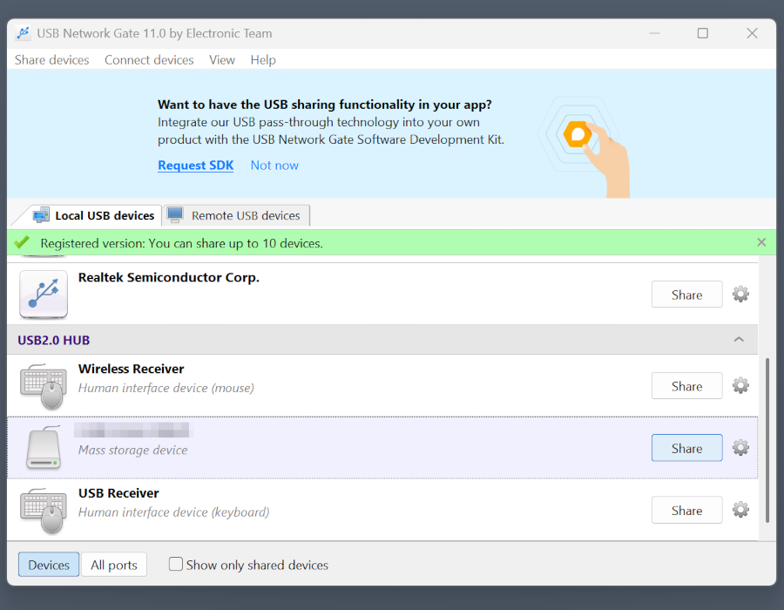Share the Mass storage device
Viewport: 784px width, 610px height.
tap(686, 448)
